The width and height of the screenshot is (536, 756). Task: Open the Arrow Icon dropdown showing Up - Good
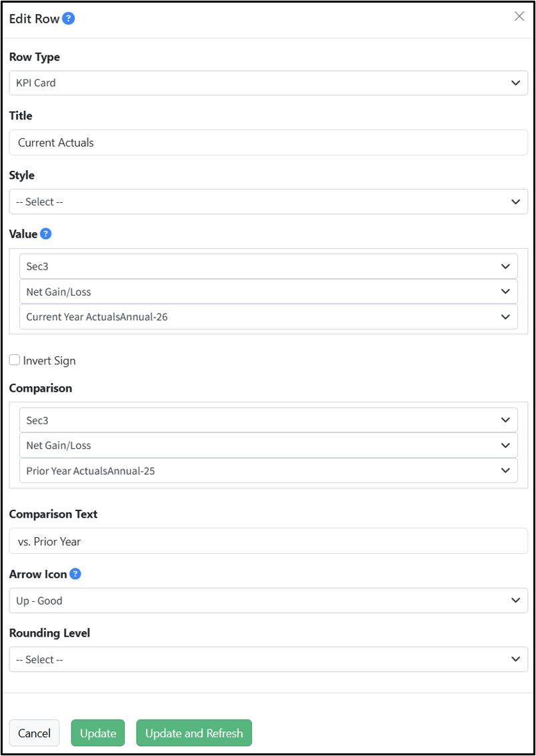pyautogui.click(x=268, y=601)
